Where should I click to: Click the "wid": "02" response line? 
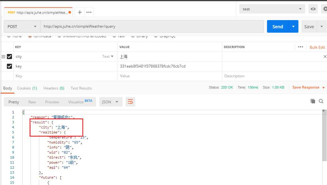(x=59, y=152)
